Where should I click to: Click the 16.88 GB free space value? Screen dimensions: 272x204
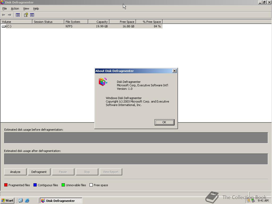[x=128, y=26]
